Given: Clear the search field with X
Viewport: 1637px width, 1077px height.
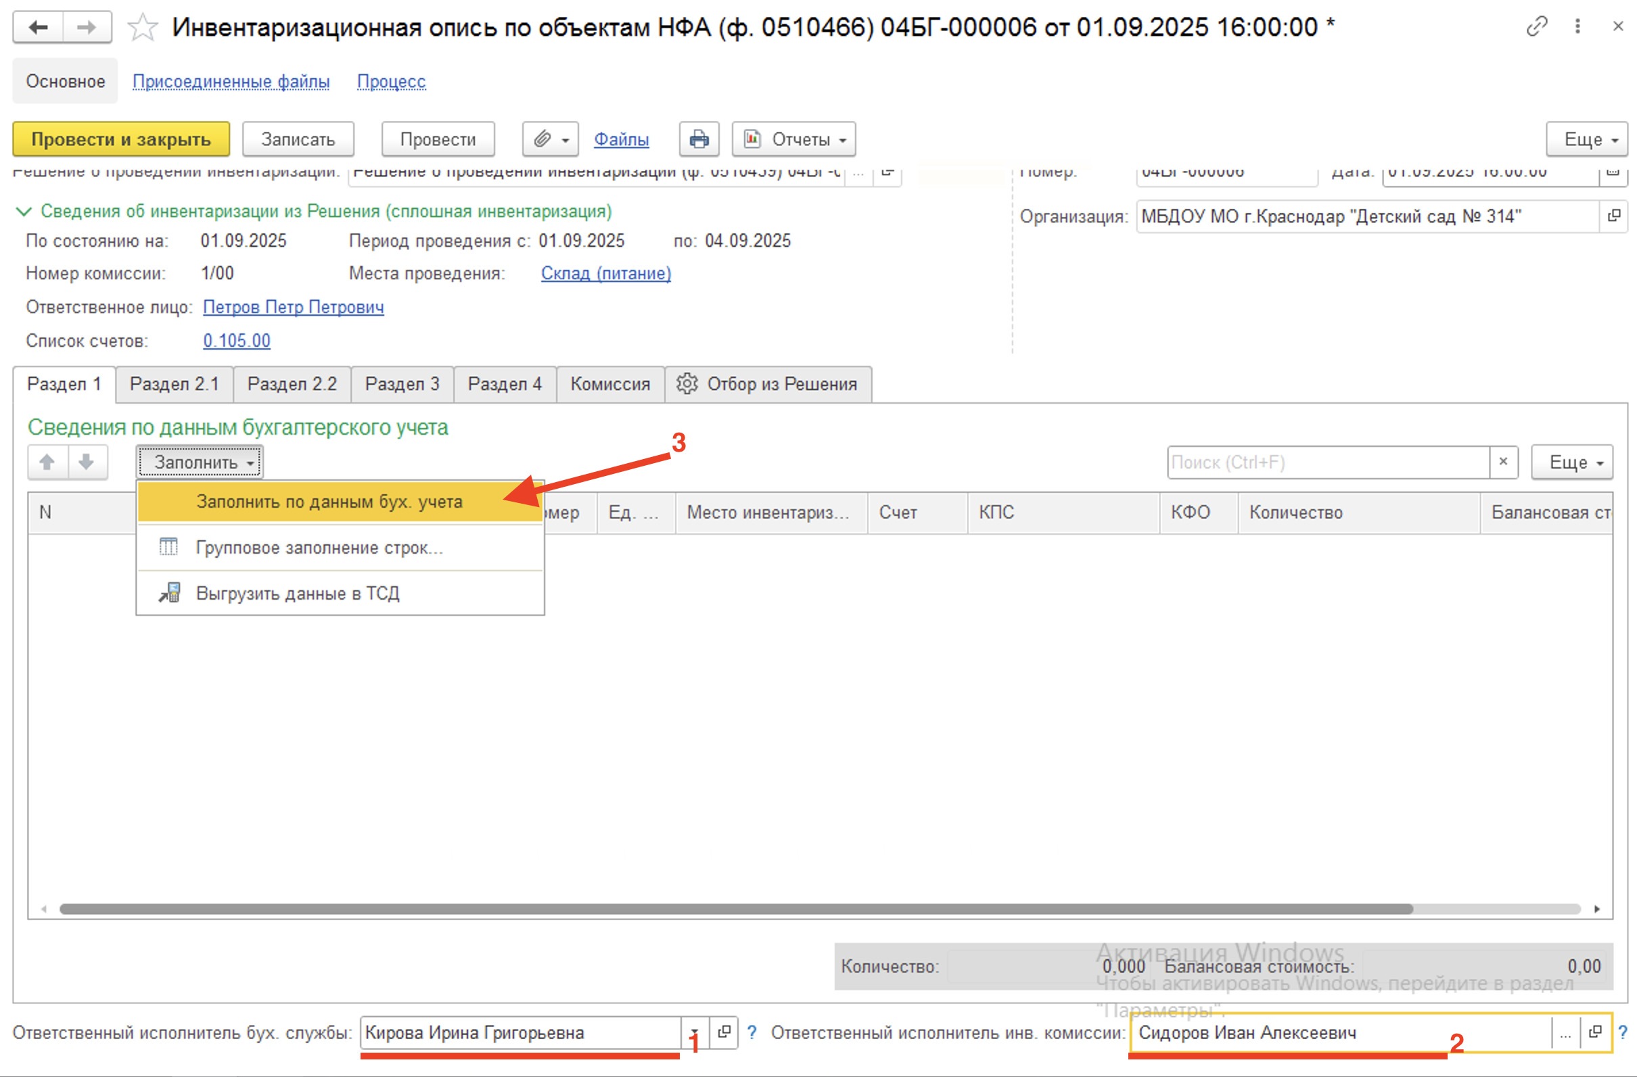Looking at the screenshot, I should (x=1503, y=462).
